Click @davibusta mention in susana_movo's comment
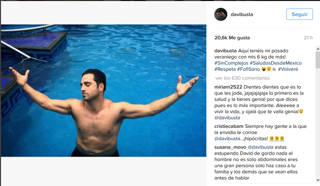 [260, 147]
